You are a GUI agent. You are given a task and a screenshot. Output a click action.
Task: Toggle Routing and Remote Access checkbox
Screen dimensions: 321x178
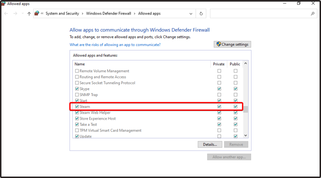(x=77, y=77)
